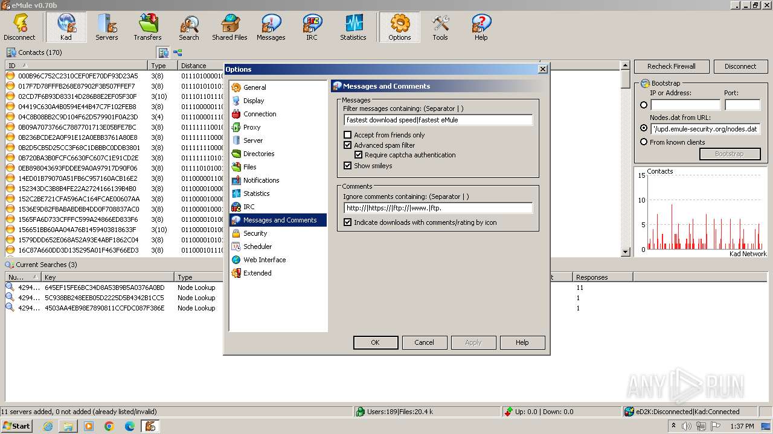This screenshot has height=434, width=773.
Task: Click the ignore comments input field
Action: point(438,208)
